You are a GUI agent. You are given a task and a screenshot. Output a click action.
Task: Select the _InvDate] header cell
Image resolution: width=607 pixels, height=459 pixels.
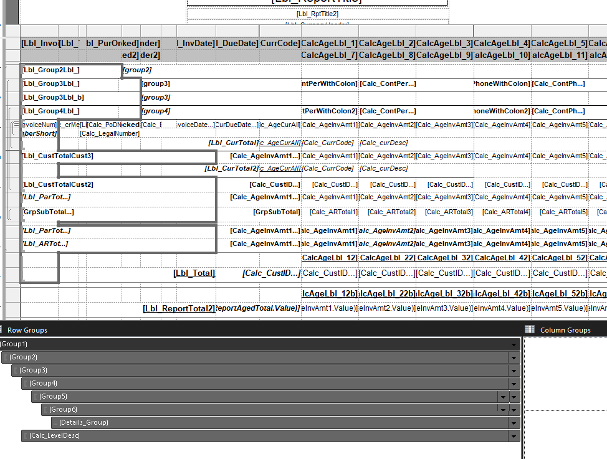pyautogui.click(x=196, y=44)
